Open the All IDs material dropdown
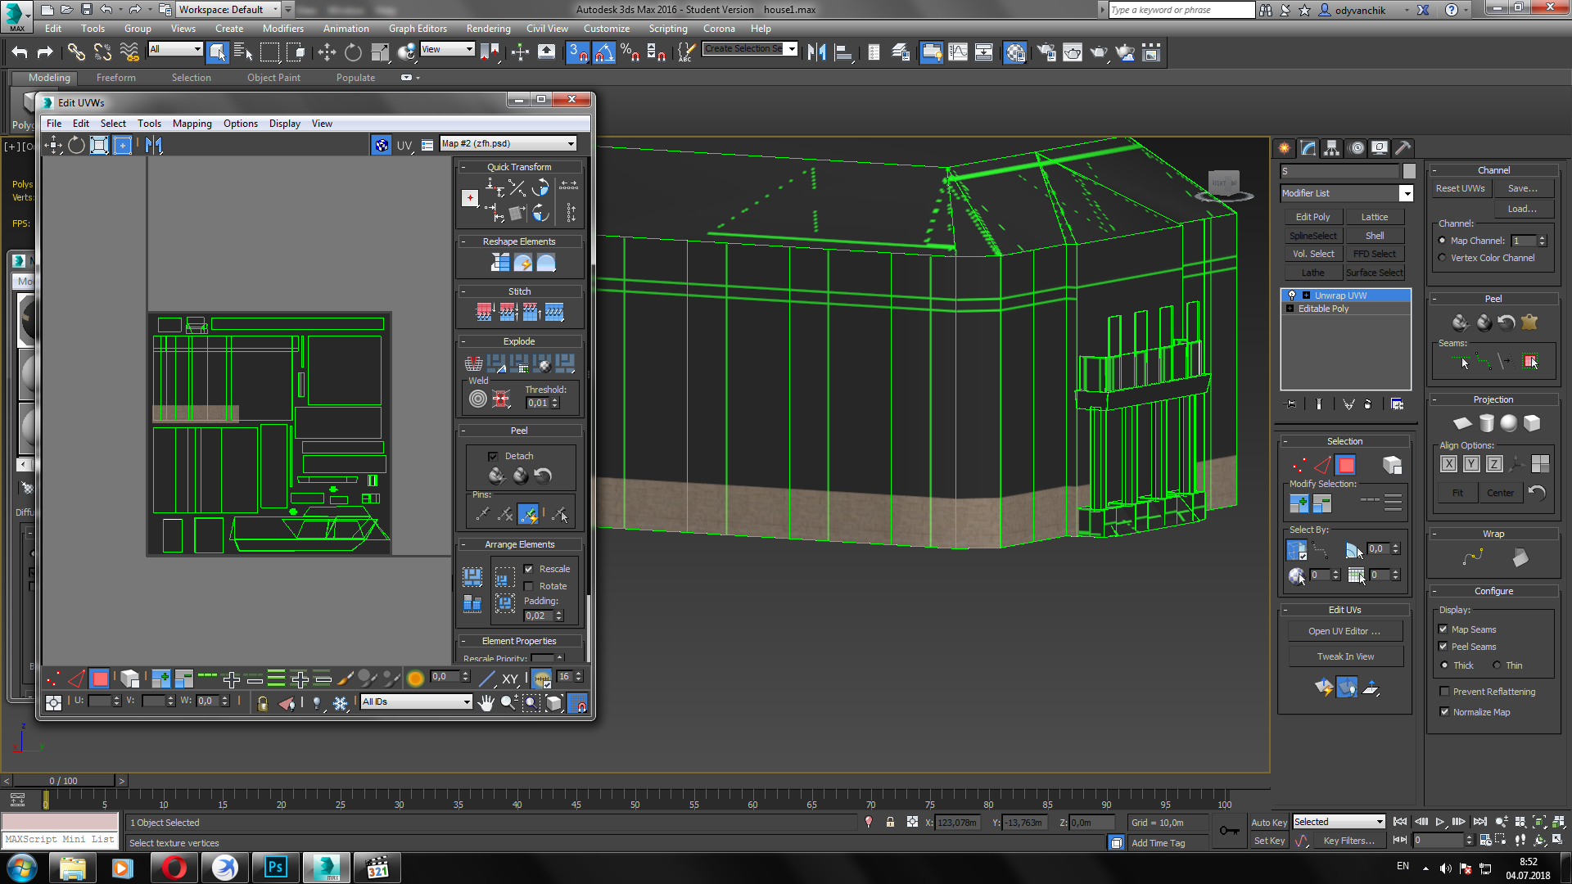The image size is (1572, 884). (416, 701)
